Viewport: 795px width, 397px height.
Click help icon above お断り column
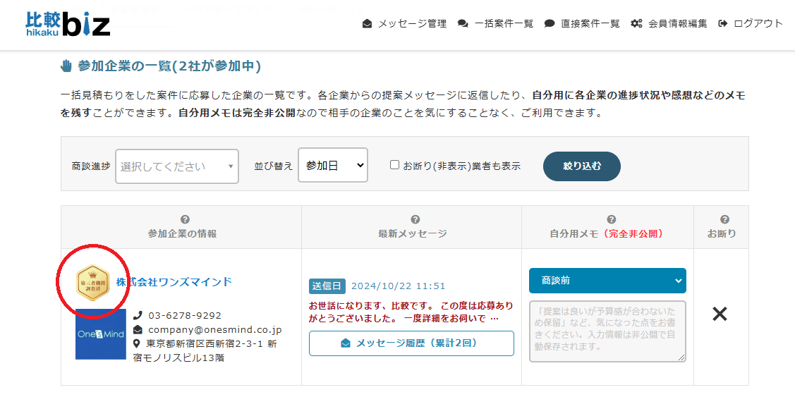[724, 219]
